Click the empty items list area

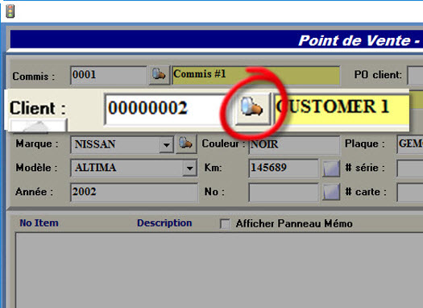[219, 270]
